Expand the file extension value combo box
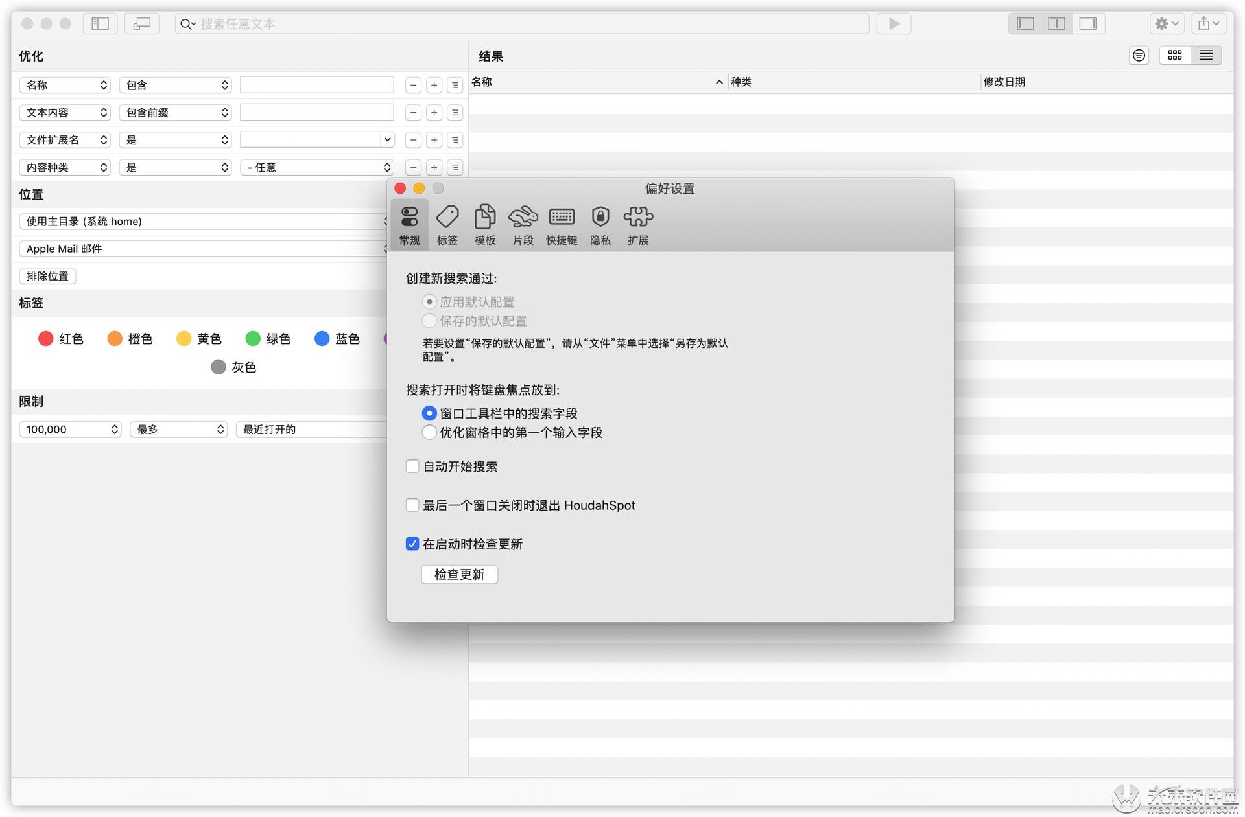This screenshot has height=817, width=1245. click(x=387, y=140)
